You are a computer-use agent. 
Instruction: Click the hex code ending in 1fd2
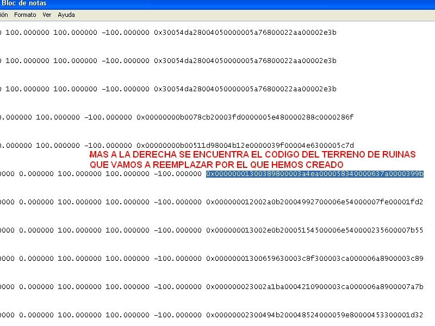[x=314, y=202]
